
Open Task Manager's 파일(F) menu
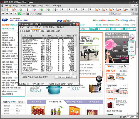(x=23, y=27)
